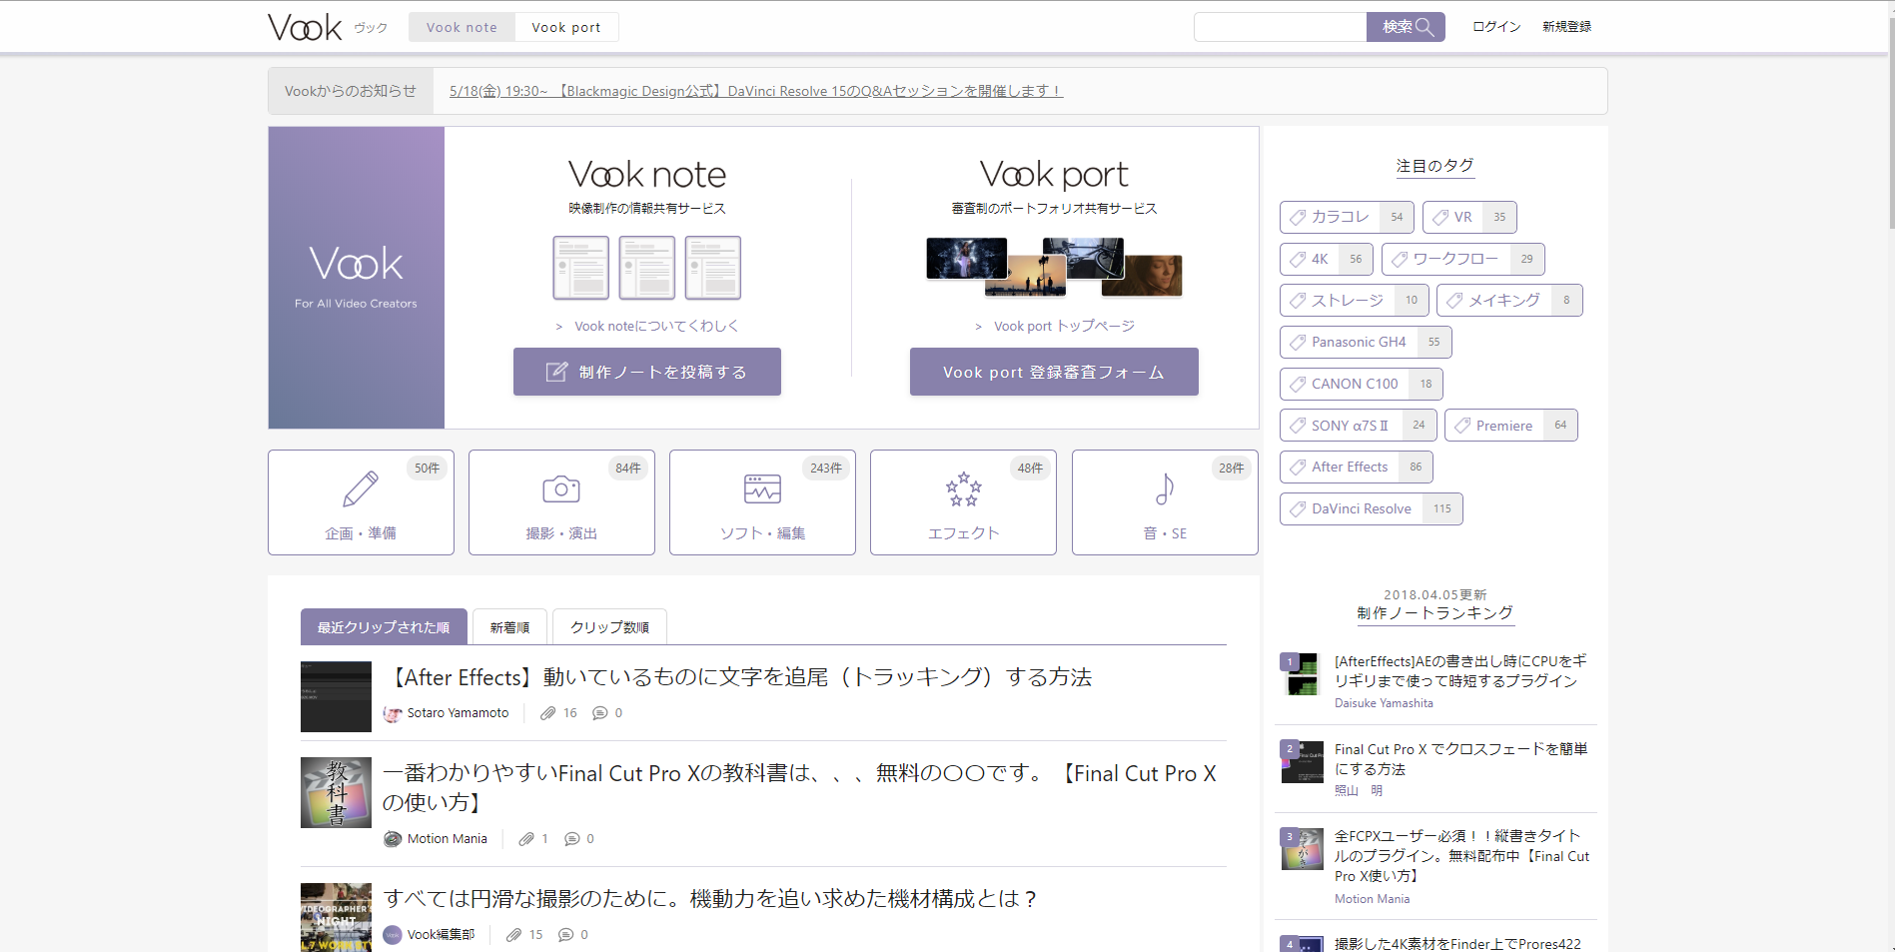Click the ログイン link

pyautogui.click(x=1495, y=27)
